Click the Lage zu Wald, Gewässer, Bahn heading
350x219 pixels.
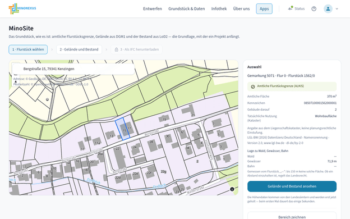pos(268,151)
